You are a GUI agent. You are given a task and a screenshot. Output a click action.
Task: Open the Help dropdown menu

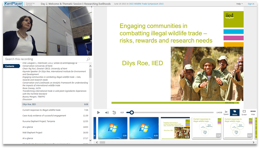tap(239, 4)
